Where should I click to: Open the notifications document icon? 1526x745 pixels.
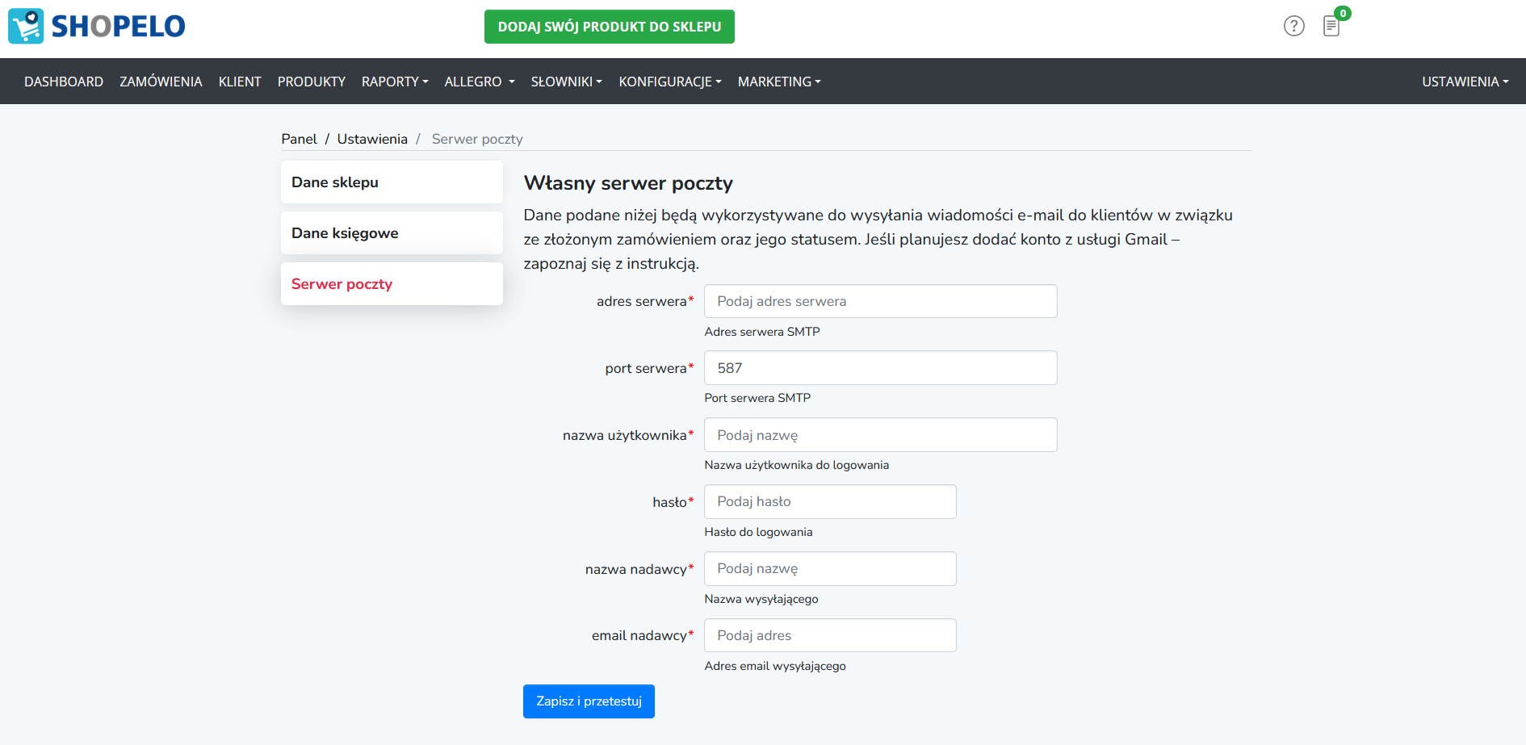pos(1331,26)
